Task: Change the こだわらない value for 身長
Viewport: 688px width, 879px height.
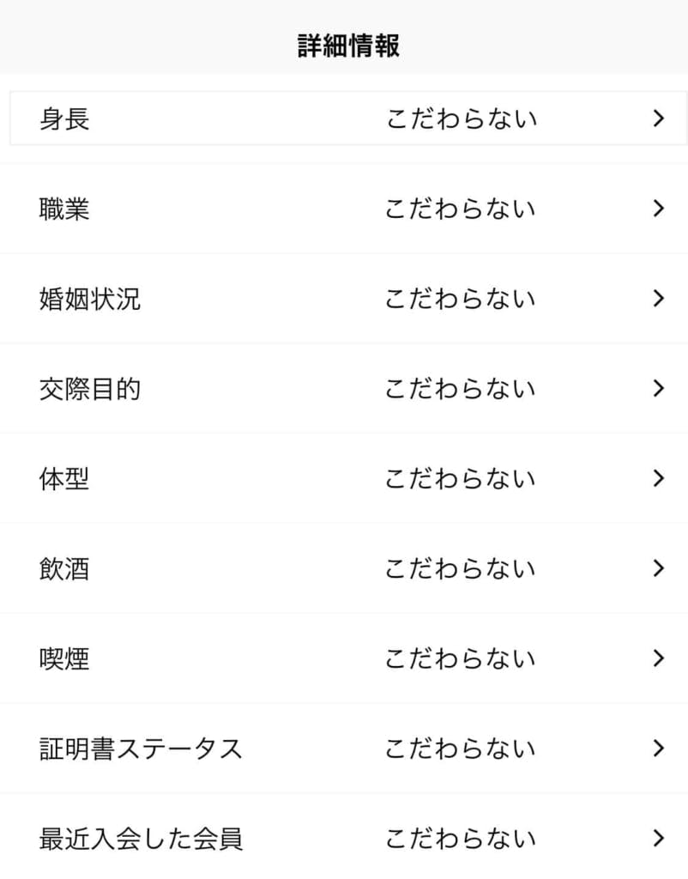Action: point(462,118)
